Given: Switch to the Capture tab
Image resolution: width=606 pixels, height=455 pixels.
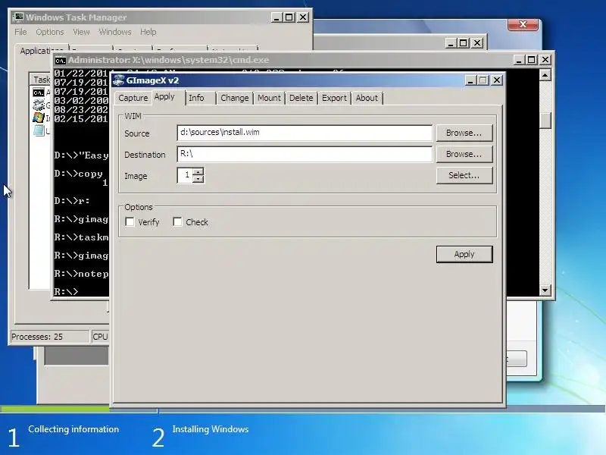Looking at the screenshot, I should (133, 98).
